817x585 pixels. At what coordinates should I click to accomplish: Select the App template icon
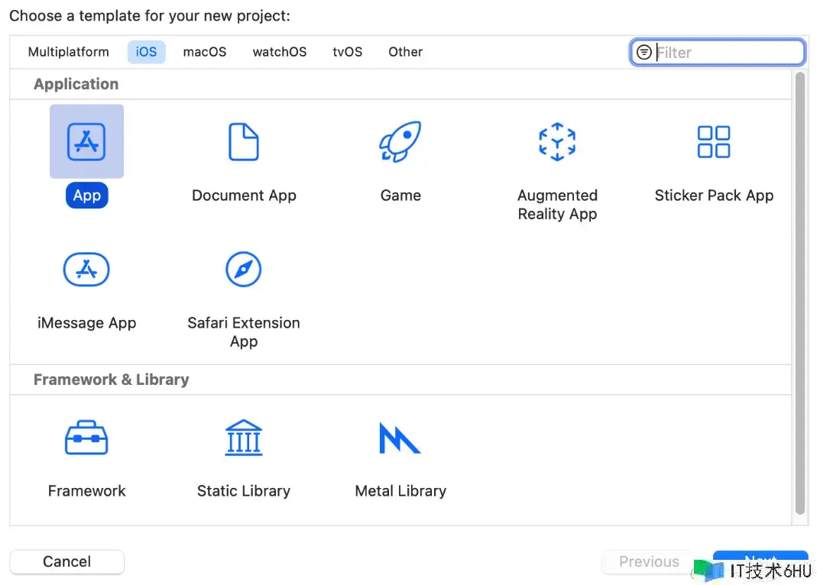(86, 141)
